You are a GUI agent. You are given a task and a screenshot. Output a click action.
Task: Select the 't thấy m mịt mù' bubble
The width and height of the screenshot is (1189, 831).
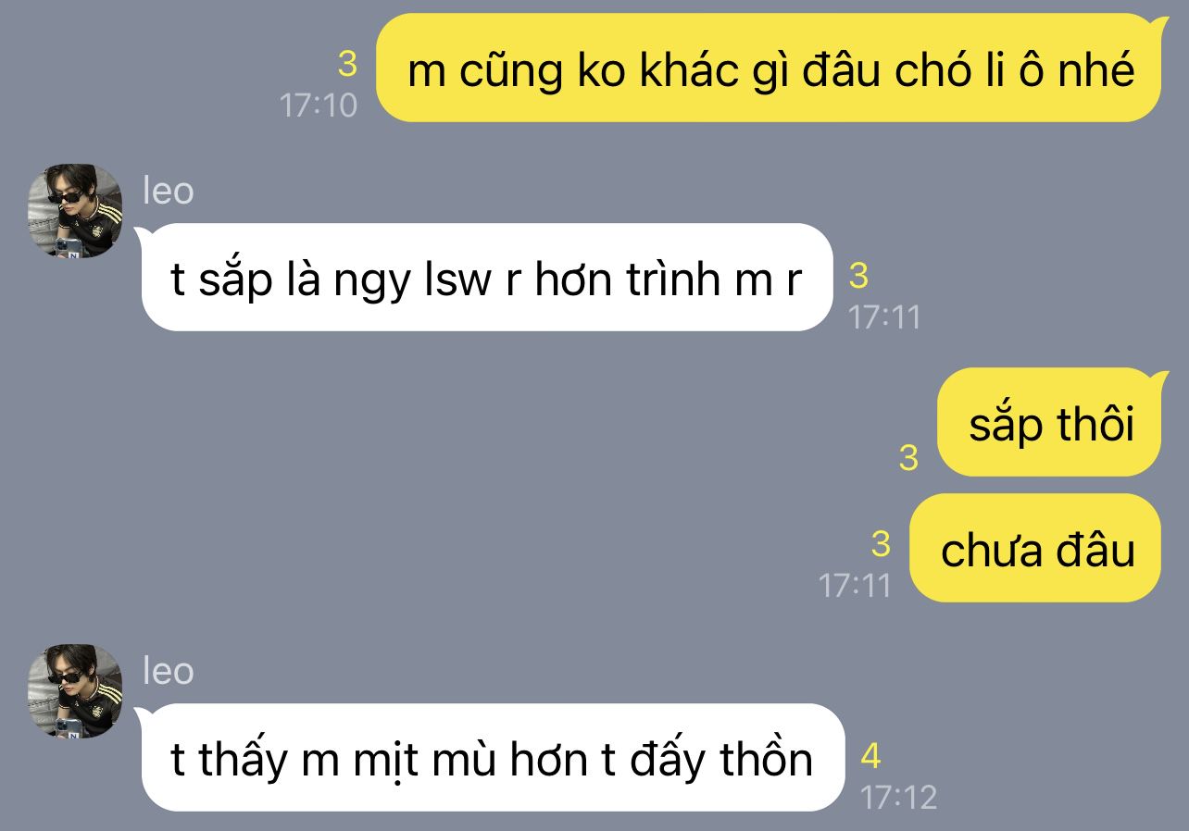point(492,758)
